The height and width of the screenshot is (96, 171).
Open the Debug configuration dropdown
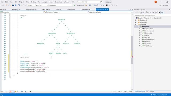pyautogui.click(x=31, y=5)
